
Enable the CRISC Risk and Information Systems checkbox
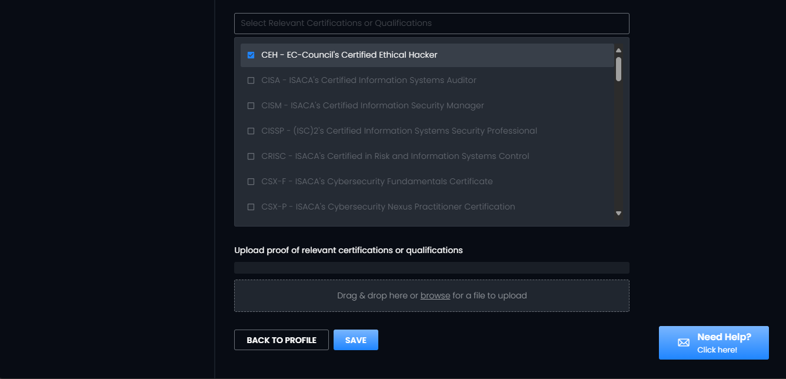[251, 156]
